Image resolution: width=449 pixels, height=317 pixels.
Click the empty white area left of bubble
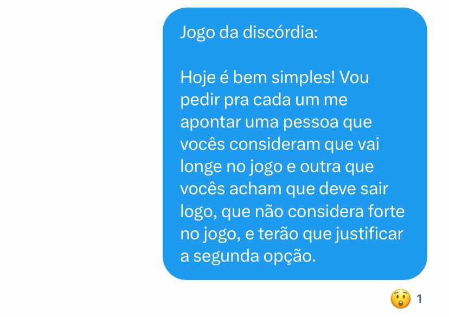point(80,143)
